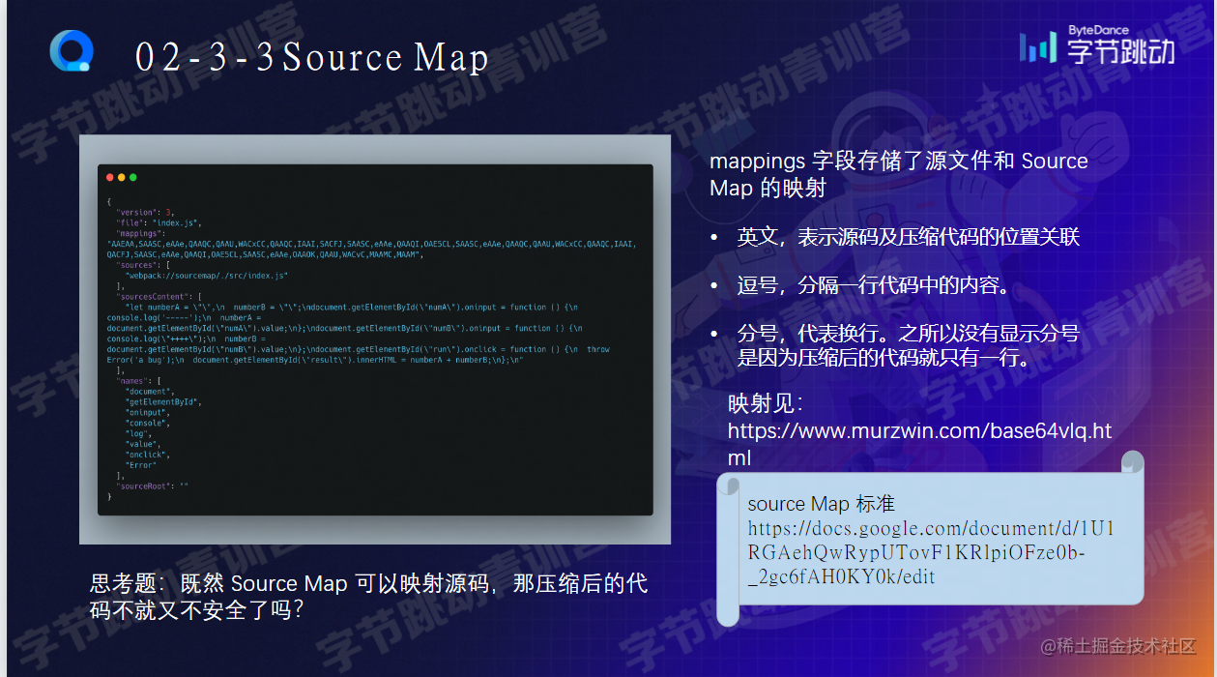Click the 字节跳动 brand text
1217x677 pixels.
(x=1121, y=51)
